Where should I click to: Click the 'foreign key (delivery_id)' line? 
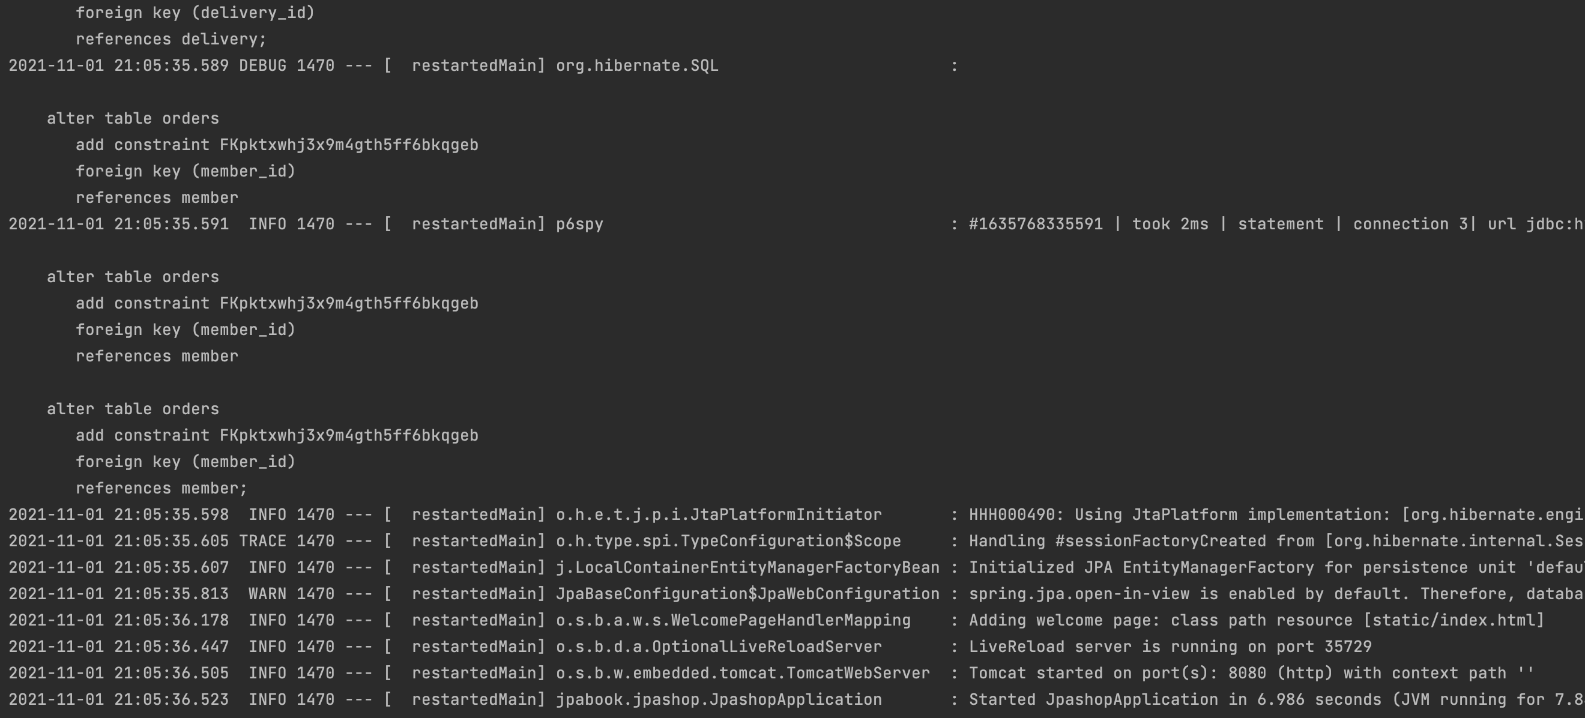point(195,13)
